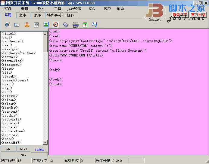Switch to the 表单 tab
Screen dimensions: 209x164
pyautogui.click(x=38, y=15)
